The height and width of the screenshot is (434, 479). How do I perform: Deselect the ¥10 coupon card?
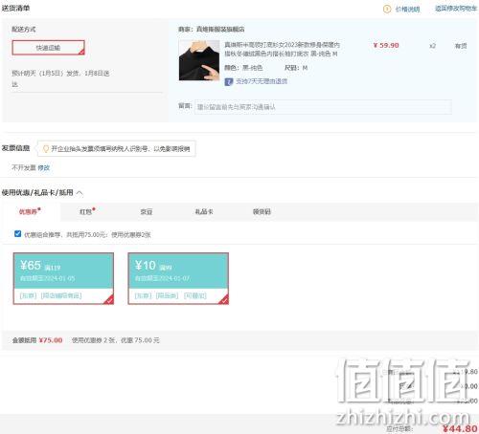(178, 278)
